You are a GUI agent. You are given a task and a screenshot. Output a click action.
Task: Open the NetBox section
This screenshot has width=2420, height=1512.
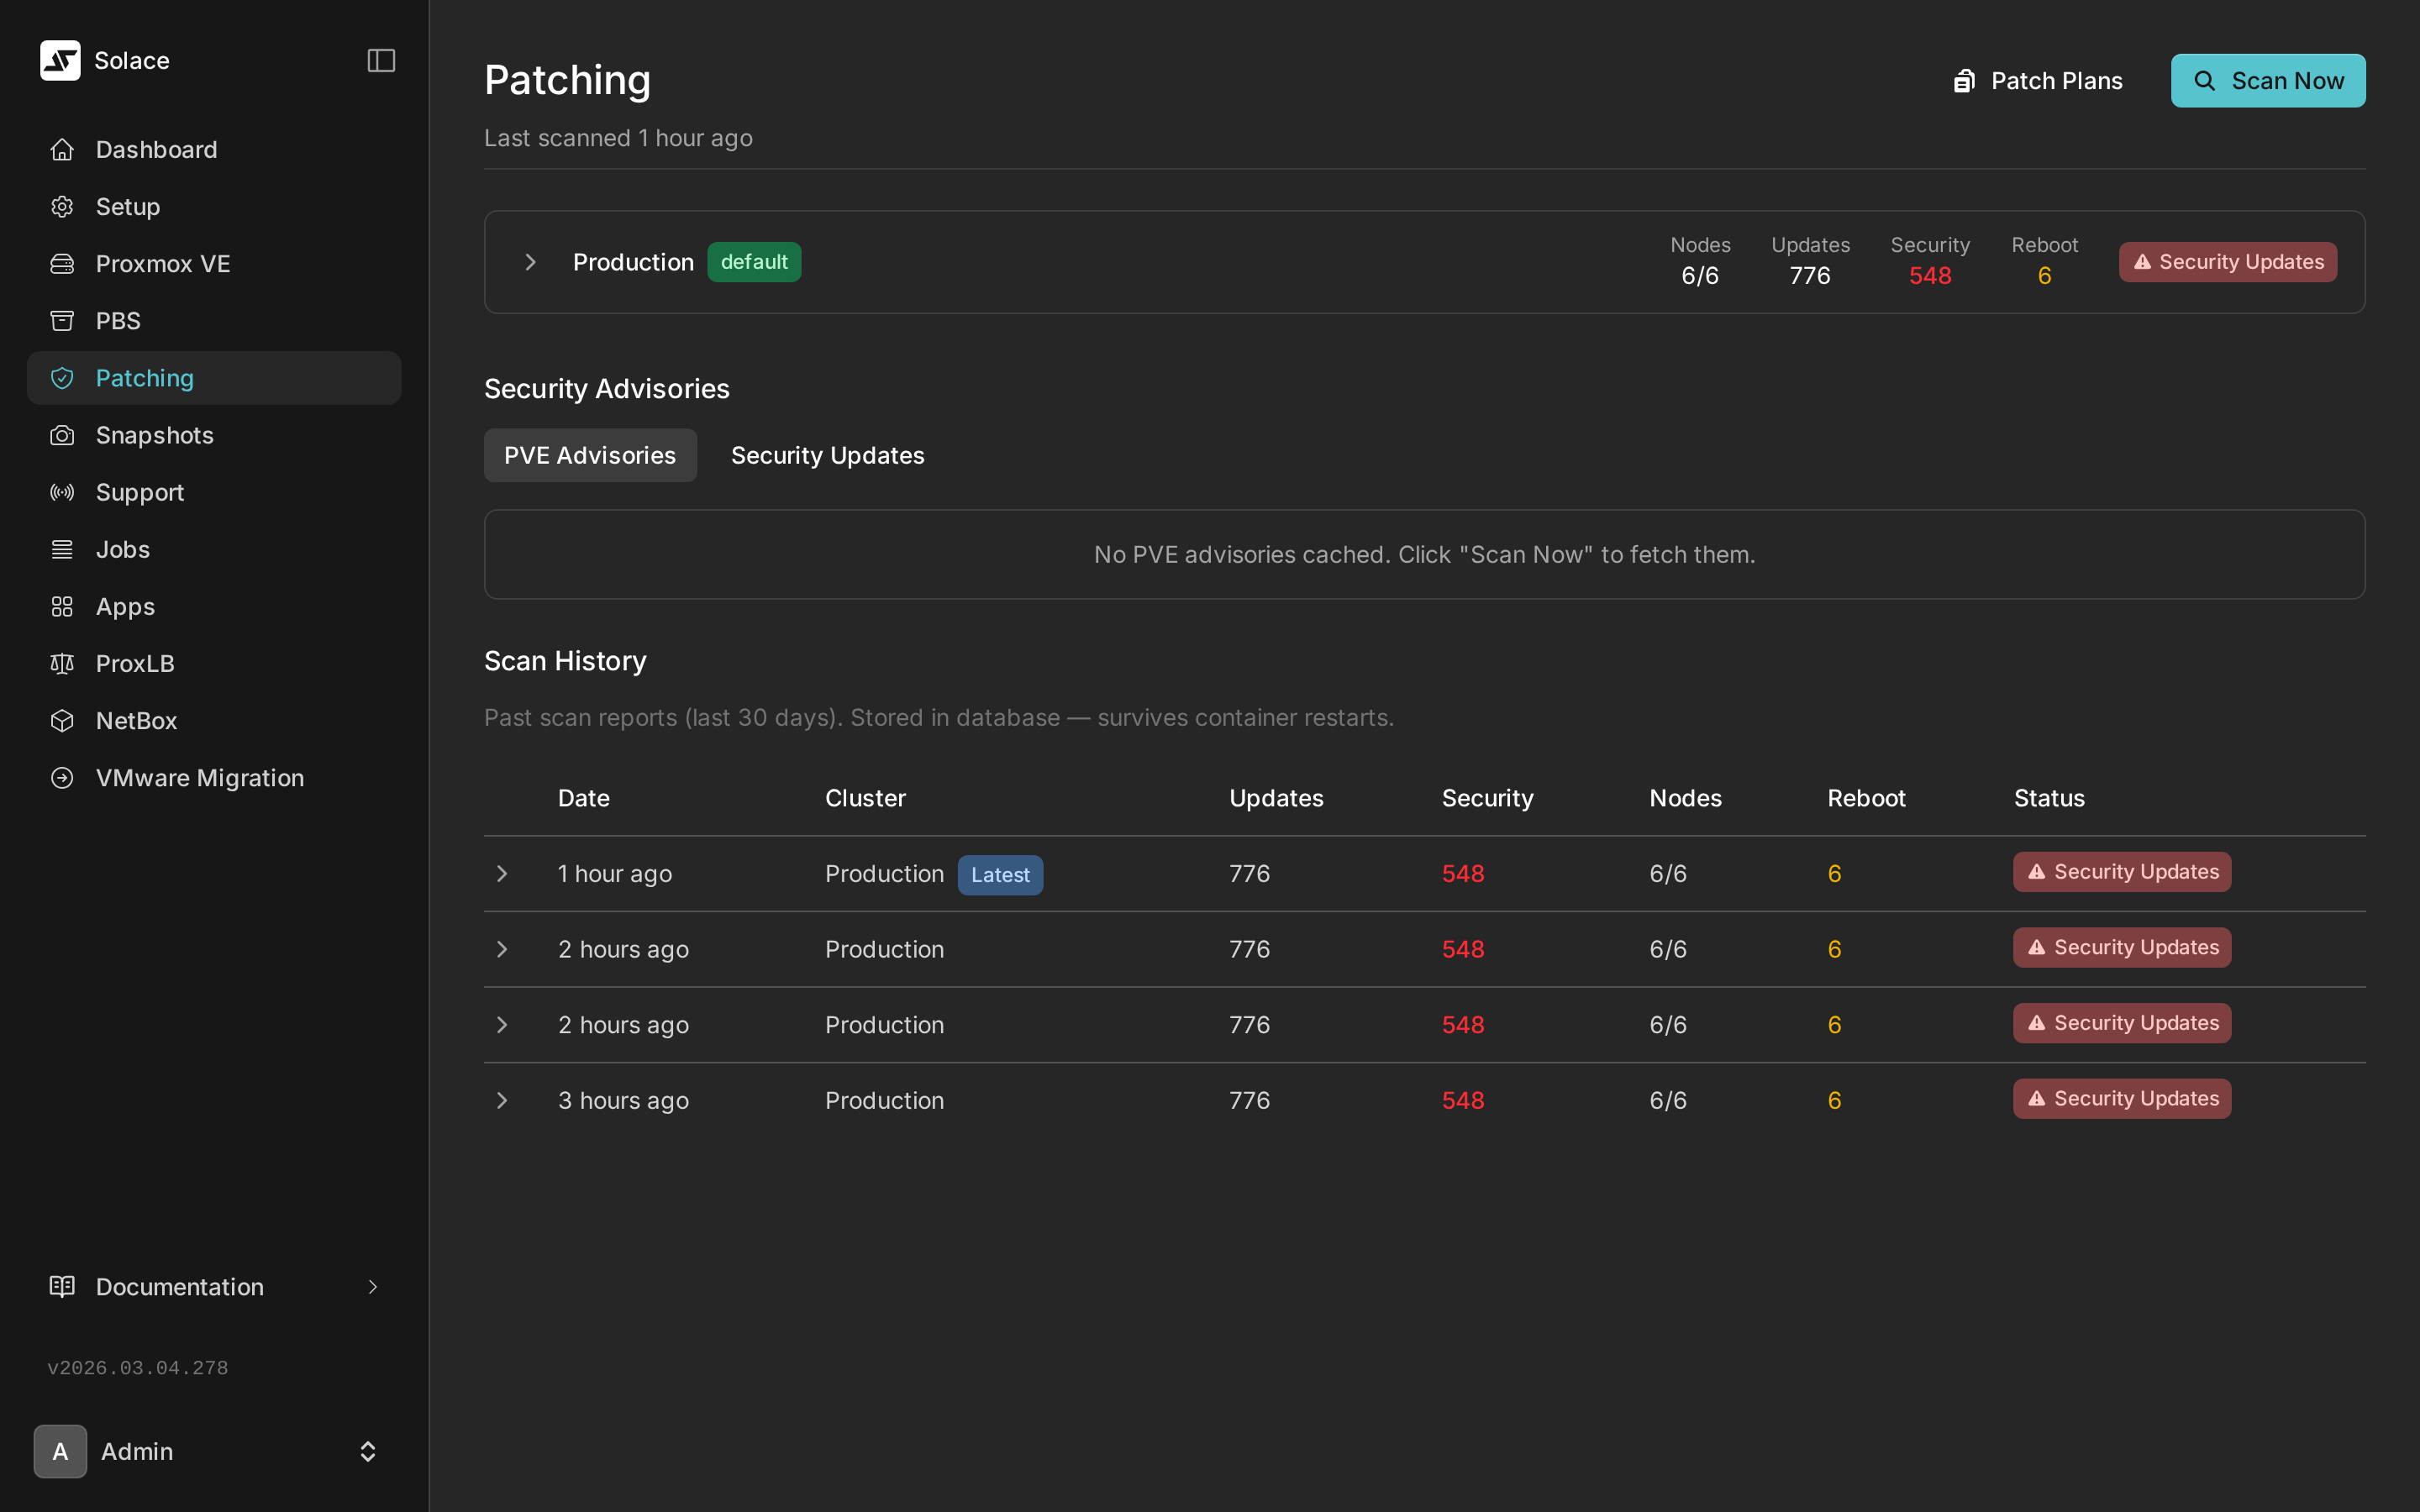pos(137,720)
